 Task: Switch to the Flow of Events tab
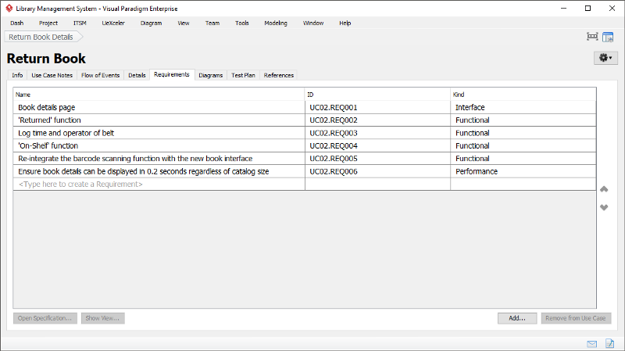pyautogui.click(x=100, y=75)
